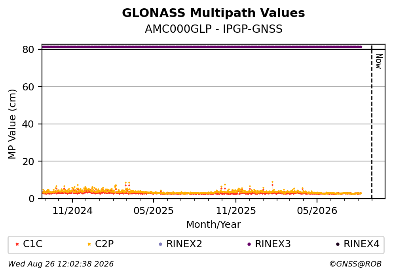Click the vertical Now marker label
Image resolution: width=393 pixels, height=276 pixels.
tap(379, 61)
